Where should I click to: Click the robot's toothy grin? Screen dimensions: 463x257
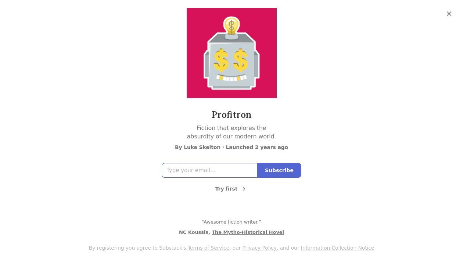tap(231, 78)
